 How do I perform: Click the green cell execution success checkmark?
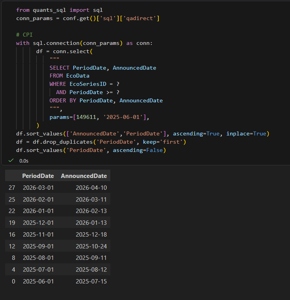[x=11, y=161]
